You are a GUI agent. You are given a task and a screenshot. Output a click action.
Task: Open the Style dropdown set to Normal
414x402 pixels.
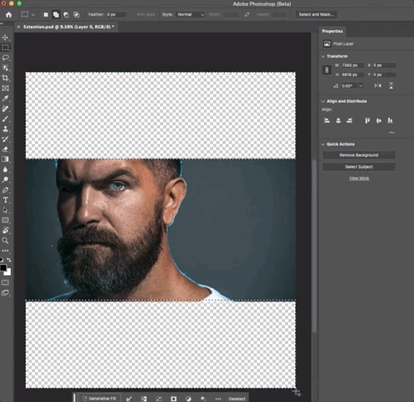coord(191,15)
